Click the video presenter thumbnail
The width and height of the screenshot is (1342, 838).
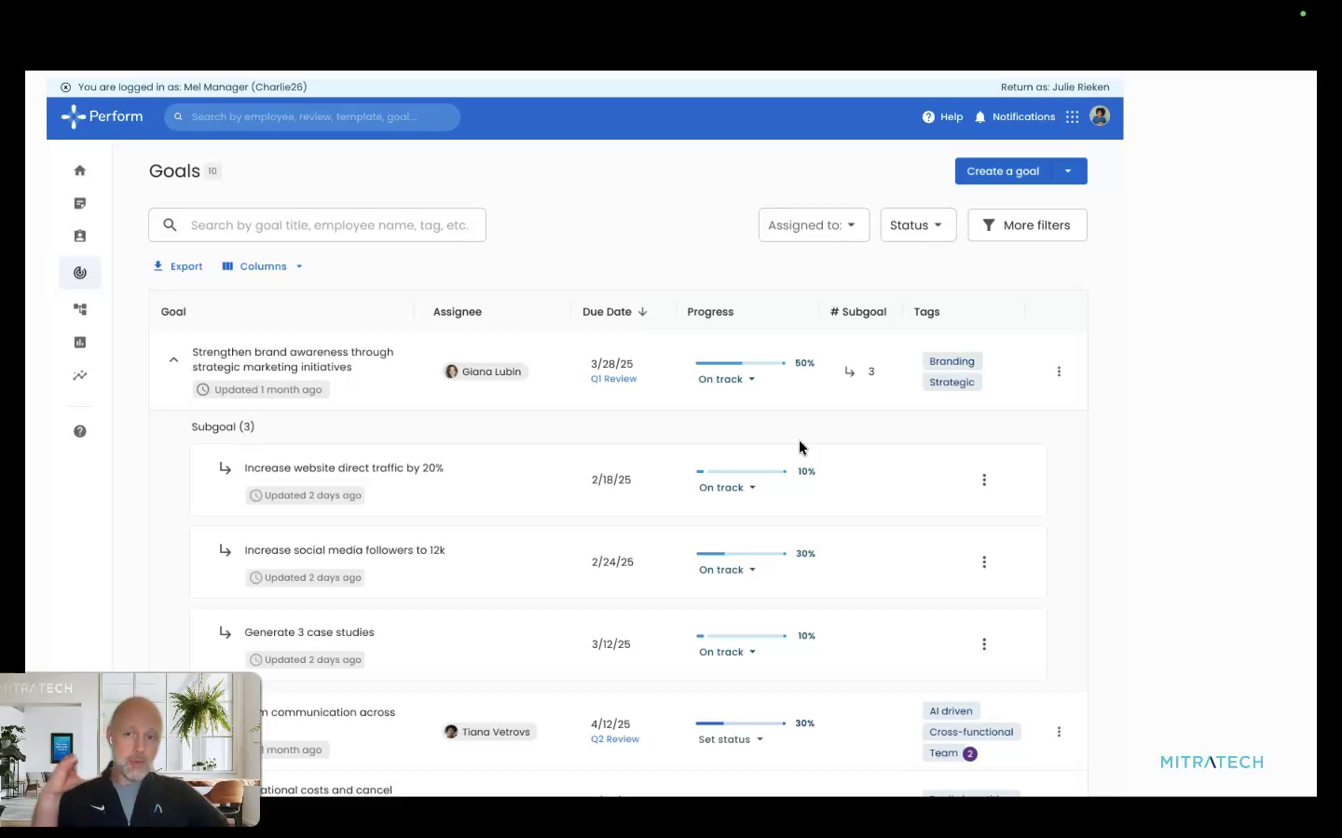(130, 750)
